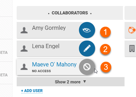Expand the Show 2 more collaborators list

tap(71, 82)
